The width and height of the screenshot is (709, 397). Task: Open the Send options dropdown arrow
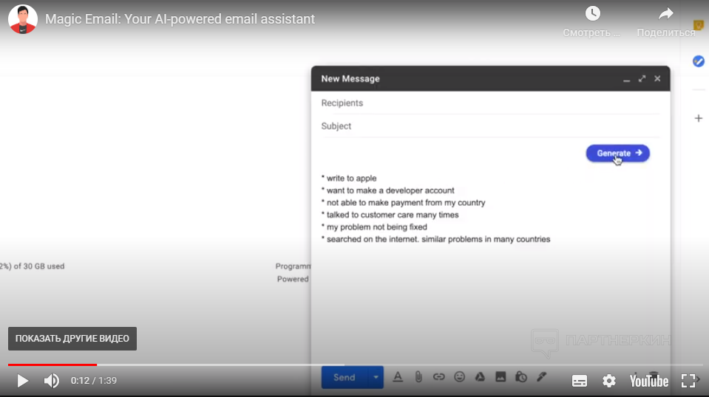[376, 377]
